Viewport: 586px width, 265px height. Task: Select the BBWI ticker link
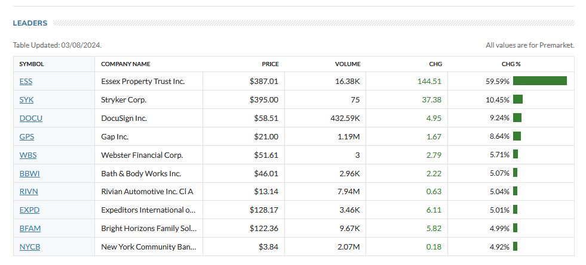pos(29,173)
